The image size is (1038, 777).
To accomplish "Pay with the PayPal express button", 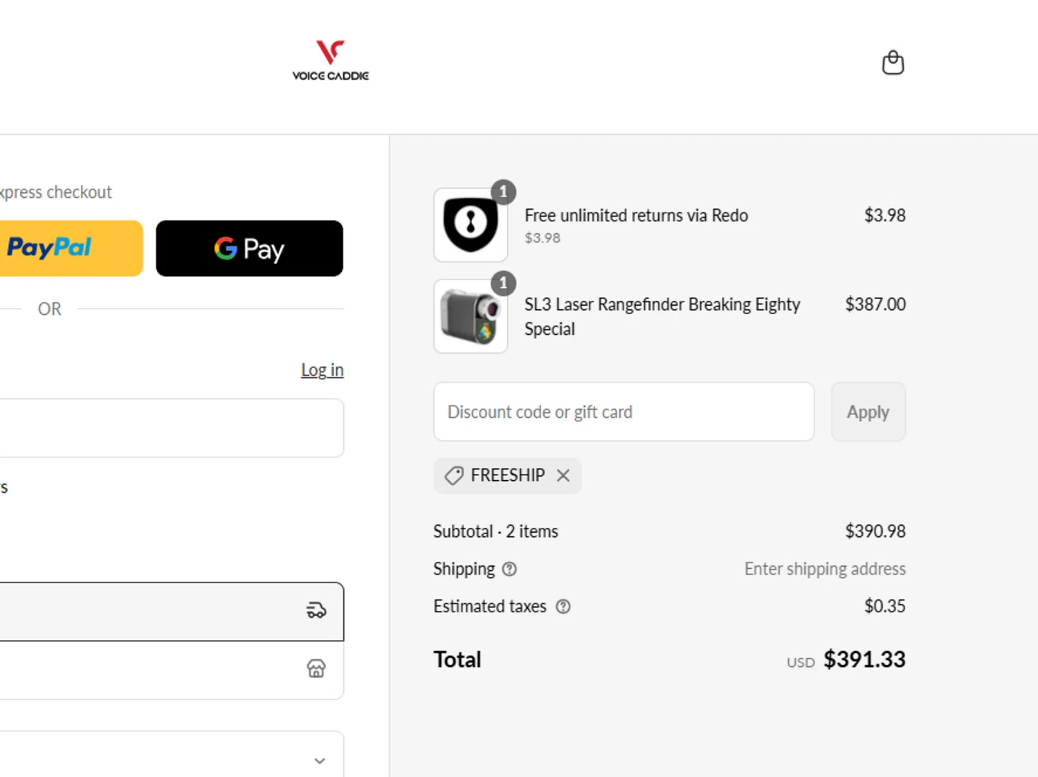I will 71,248.
